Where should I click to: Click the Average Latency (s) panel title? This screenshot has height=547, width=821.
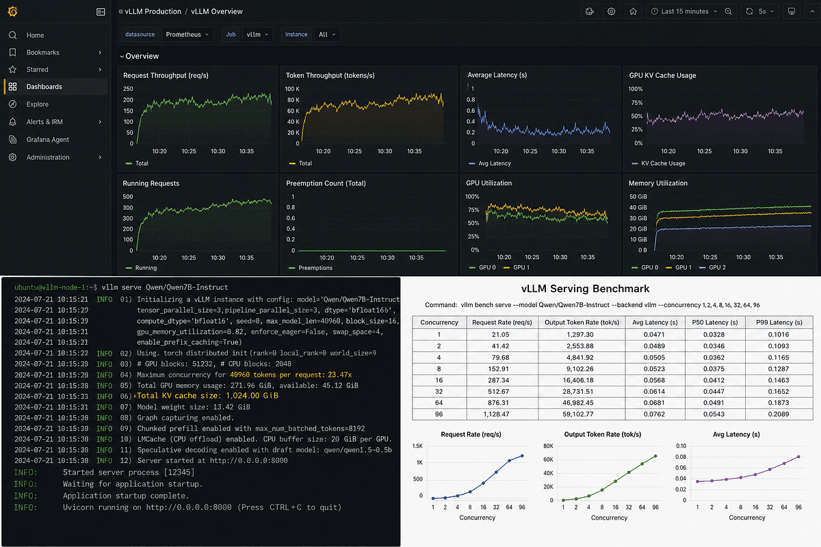coord(498,75)
